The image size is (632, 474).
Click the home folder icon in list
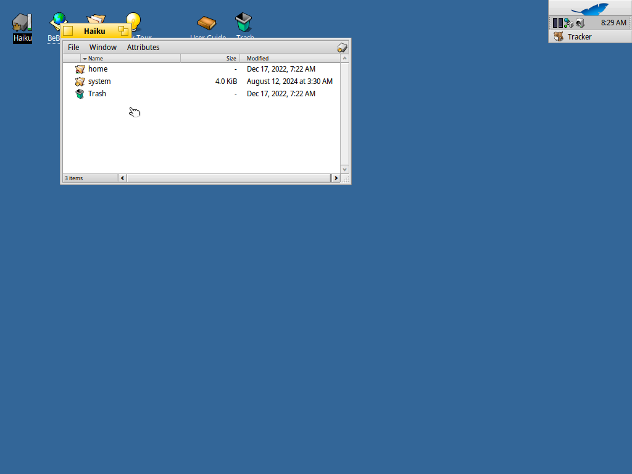(80, 69)
